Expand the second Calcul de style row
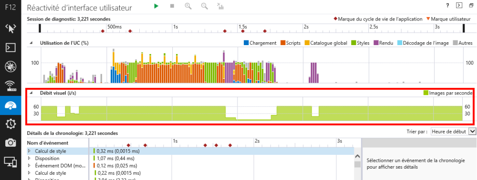477x180 pixels. (x=30, y=173)
